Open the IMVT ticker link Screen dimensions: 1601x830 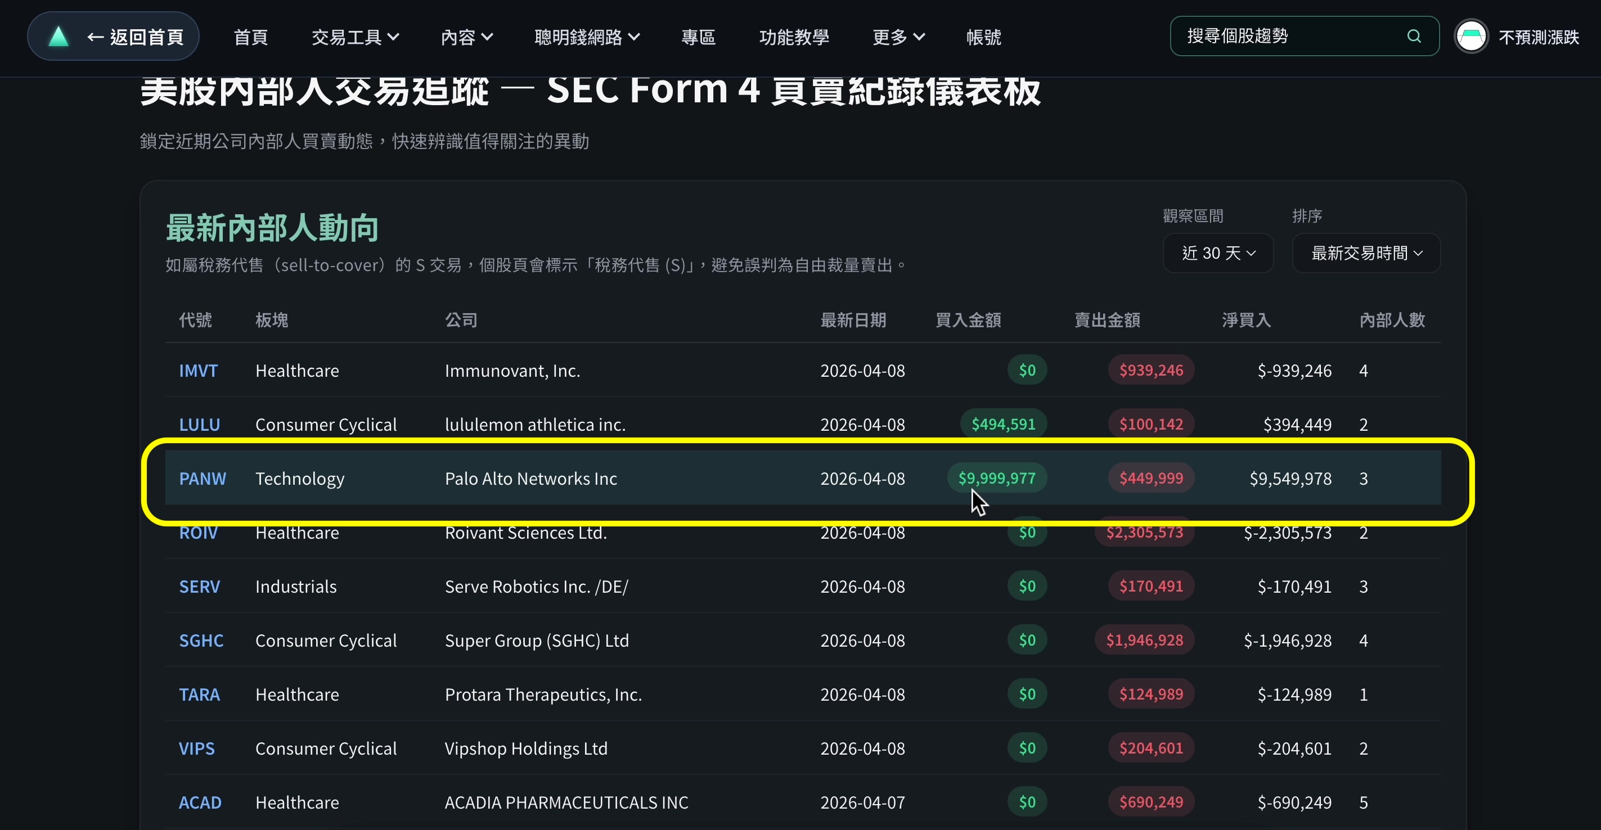point(198,370)
